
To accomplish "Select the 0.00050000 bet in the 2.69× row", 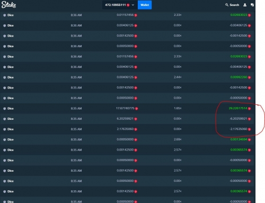I will point(125,139).
